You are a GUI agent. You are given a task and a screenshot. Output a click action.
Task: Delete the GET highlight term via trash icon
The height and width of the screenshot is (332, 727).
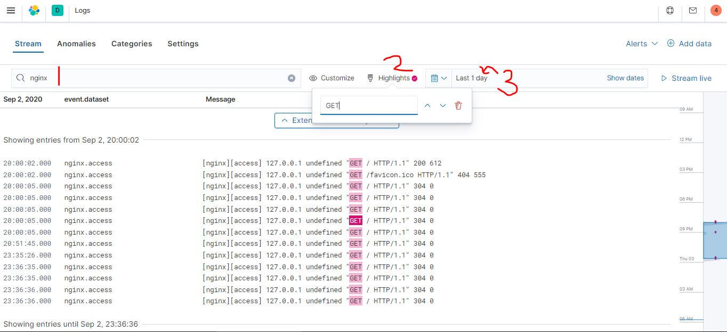click(x=458, y=105)
